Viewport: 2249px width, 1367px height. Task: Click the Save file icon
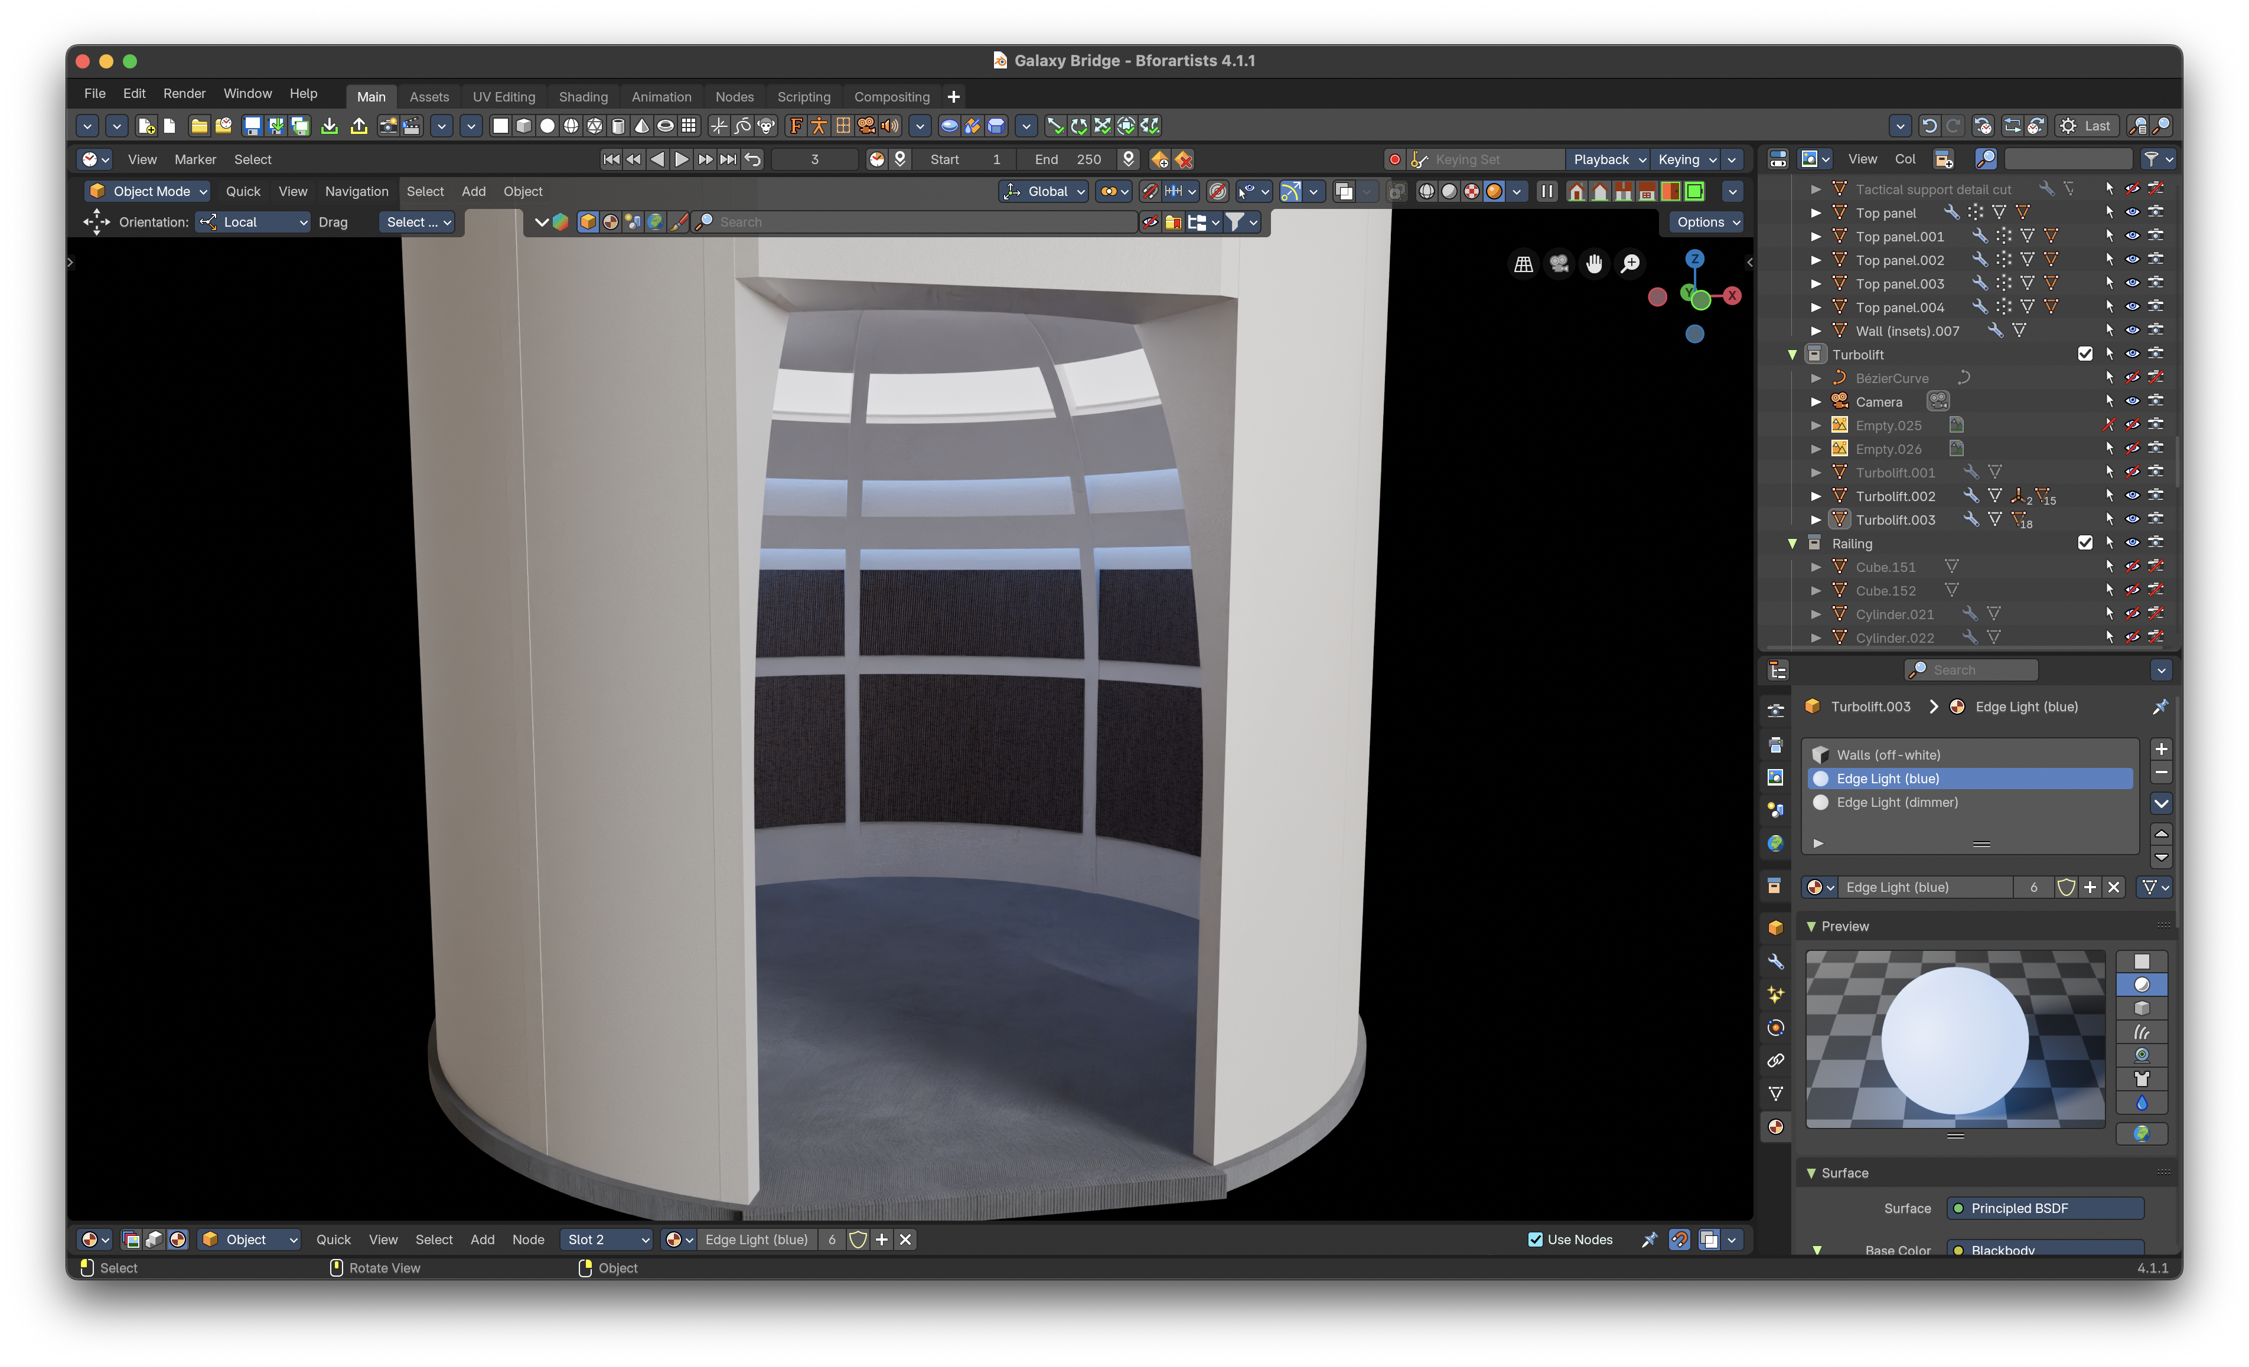[x=252, y=126]
